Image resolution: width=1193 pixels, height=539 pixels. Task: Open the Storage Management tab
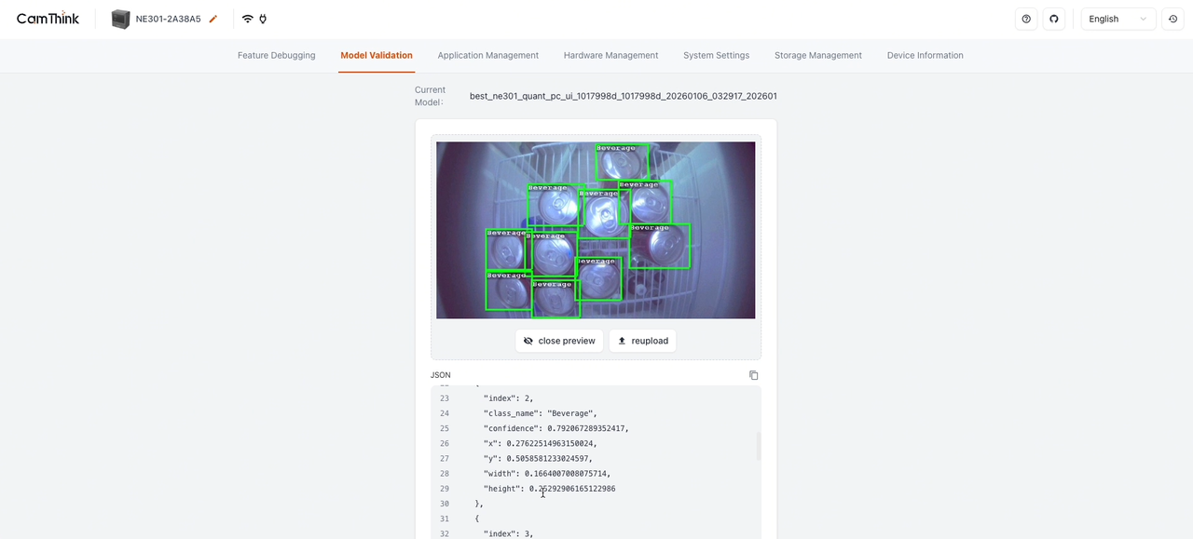(x=817, y=55)
